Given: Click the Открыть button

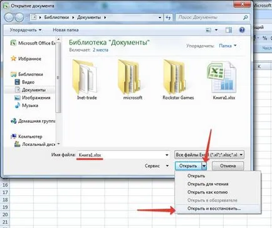Looking at the screenshot, I should click(188, 166).
